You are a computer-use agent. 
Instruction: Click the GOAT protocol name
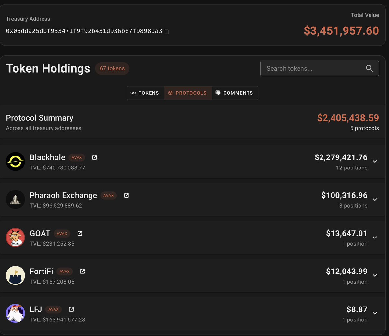click(x=40, y=233)
